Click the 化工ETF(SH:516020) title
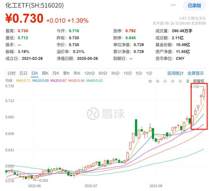209x191 pixels. [35, 6]
